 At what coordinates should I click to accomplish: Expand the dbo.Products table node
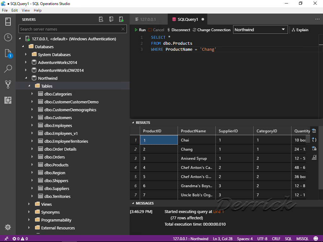32,165
